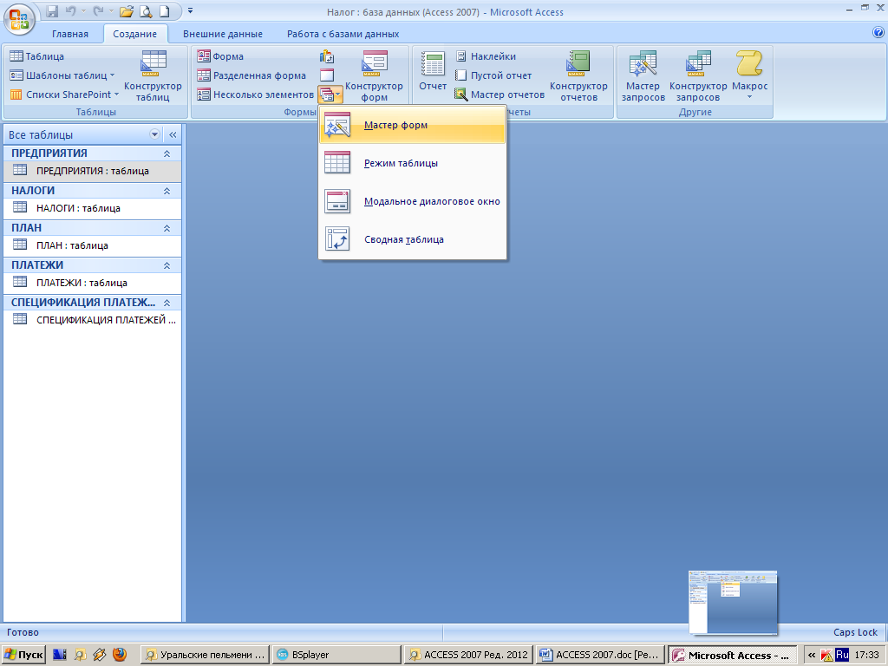
Task: Open Шаблоны таблиц dropdown
Action: (x=62, y=75)
